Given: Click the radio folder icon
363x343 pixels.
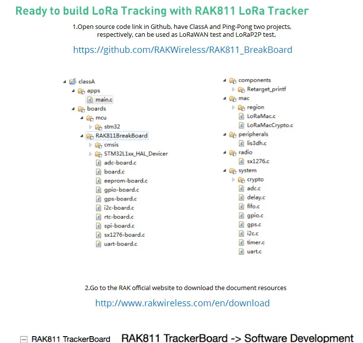Looking at the screenshot, I should pyautogui.click(x=233, y=153).
